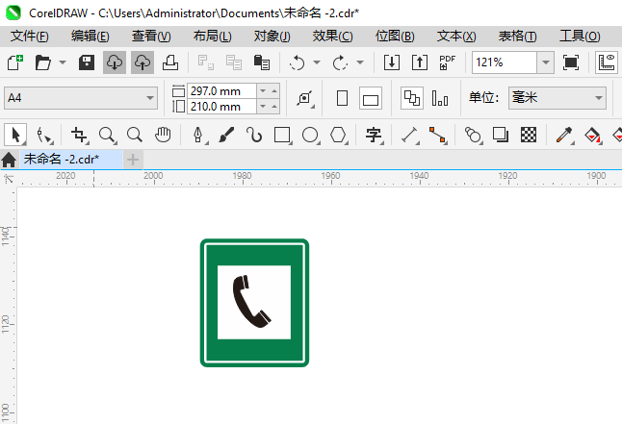Select the Pen tool
The width and height of the screenshot is (622, 424).
point(198,135)
